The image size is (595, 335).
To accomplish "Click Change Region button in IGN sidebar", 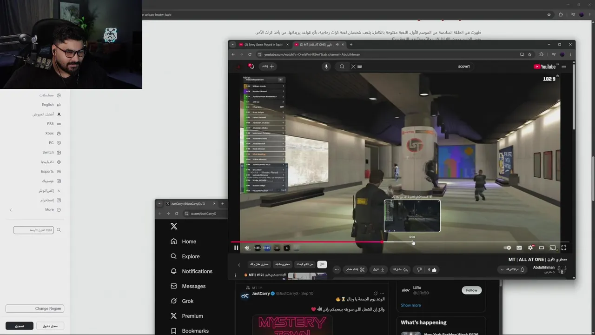I will click(x=35, y=308).
